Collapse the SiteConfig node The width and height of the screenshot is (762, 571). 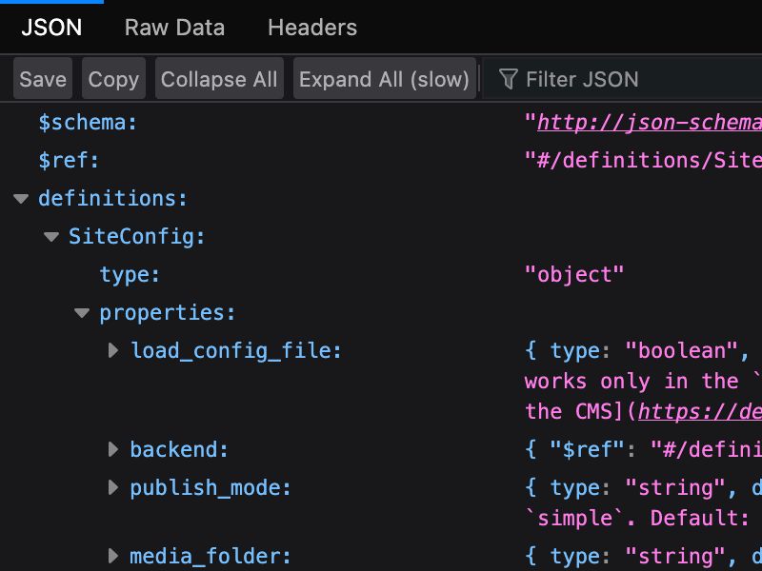51,237
